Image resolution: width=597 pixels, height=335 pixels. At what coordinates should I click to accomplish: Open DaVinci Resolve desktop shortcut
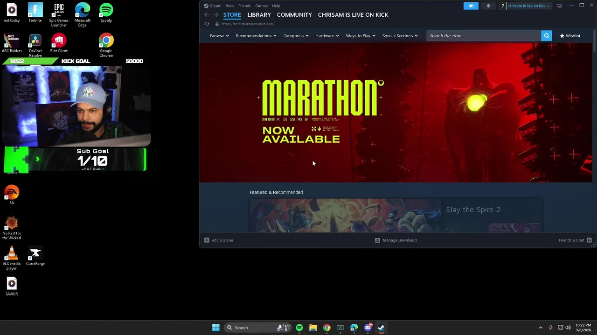tap(35, 45)
